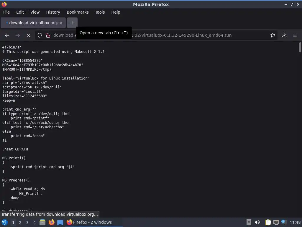Click the label="VirtualBox for Linux installation" line

46,78
